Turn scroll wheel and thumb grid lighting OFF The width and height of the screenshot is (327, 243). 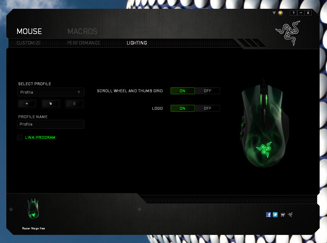(x=208, y=91)
